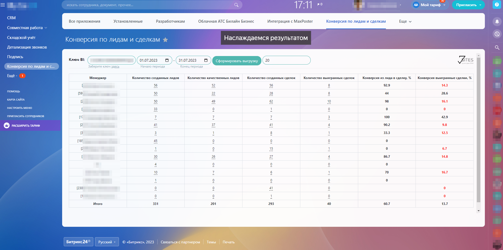
Task: Open the 'Пригласить' dropdown button
Action: click(x=468, y=5)
